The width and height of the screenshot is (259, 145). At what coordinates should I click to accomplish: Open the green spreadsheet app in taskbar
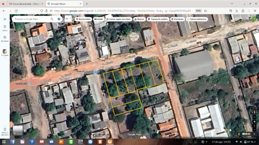coord(71,142)
